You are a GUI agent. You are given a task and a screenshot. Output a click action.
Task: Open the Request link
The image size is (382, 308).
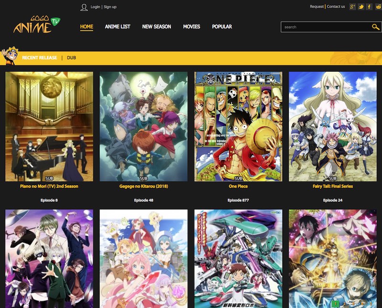[317, 6]
